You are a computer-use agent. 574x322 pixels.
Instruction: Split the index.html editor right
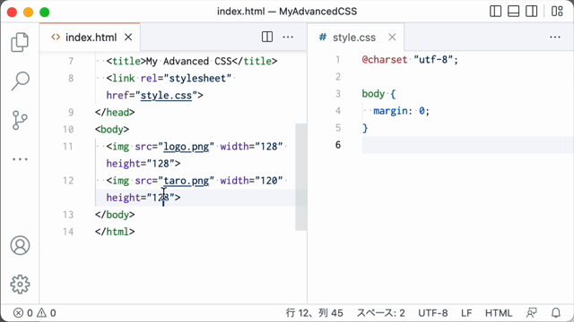[267, 37]
